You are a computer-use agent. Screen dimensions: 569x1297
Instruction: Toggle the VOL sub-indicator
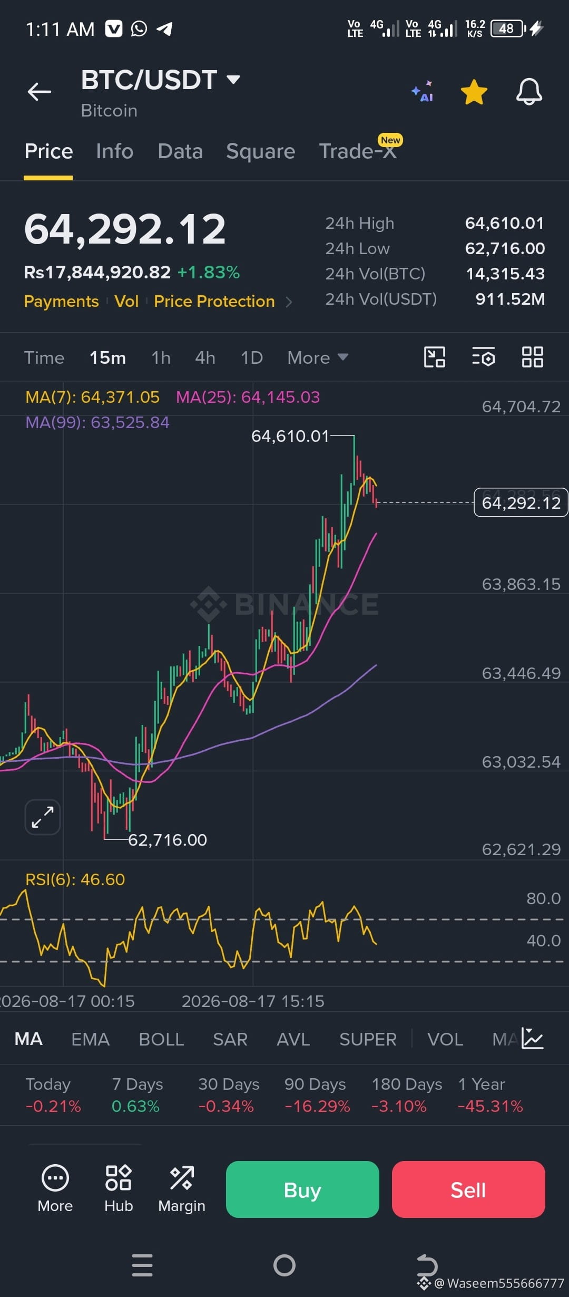445,1039
